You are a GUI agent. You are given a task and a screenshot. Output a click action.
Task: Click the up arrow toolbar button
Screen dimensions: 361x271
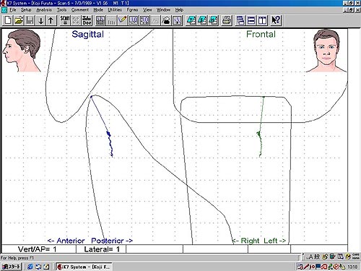(51, 20)
